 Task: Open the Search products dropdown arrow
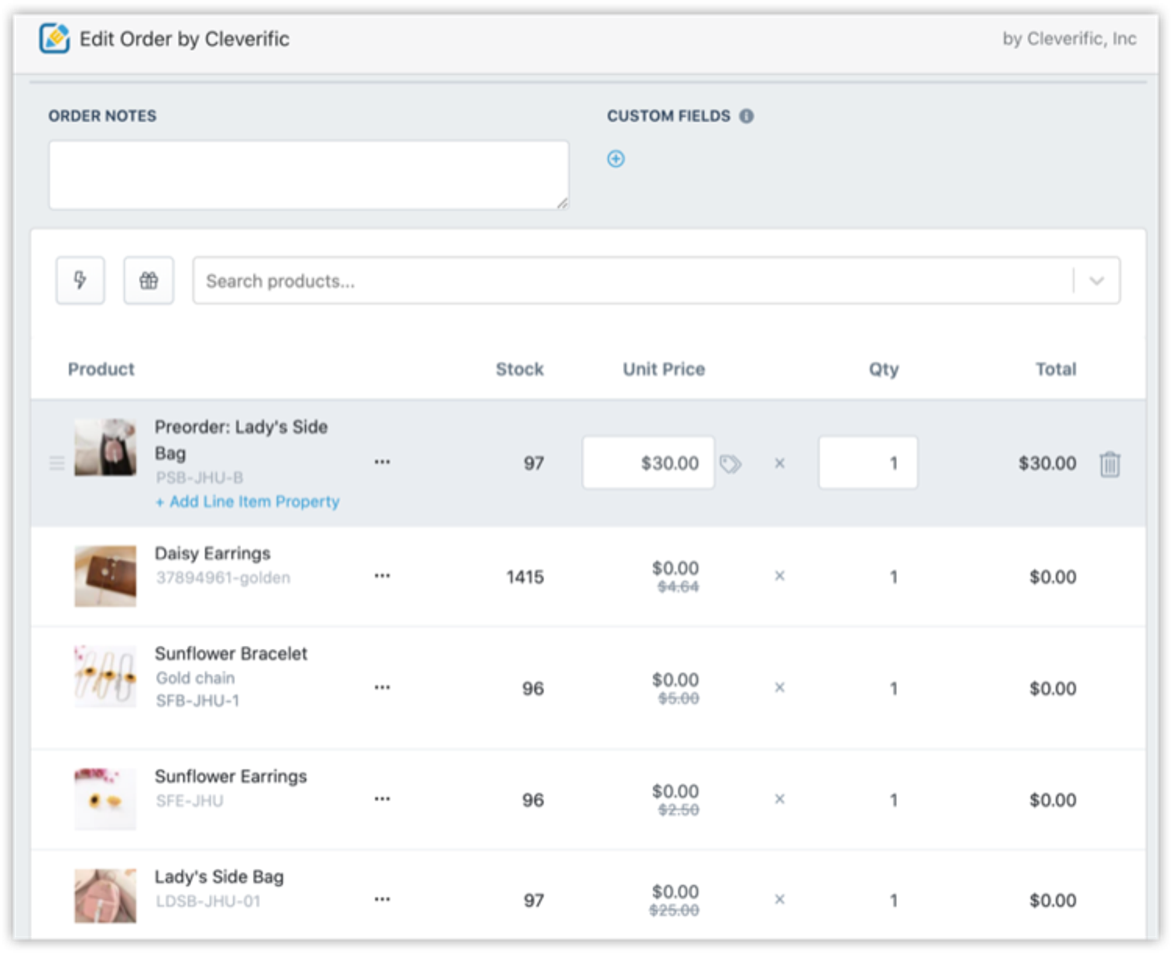(x=1097, y=281)
